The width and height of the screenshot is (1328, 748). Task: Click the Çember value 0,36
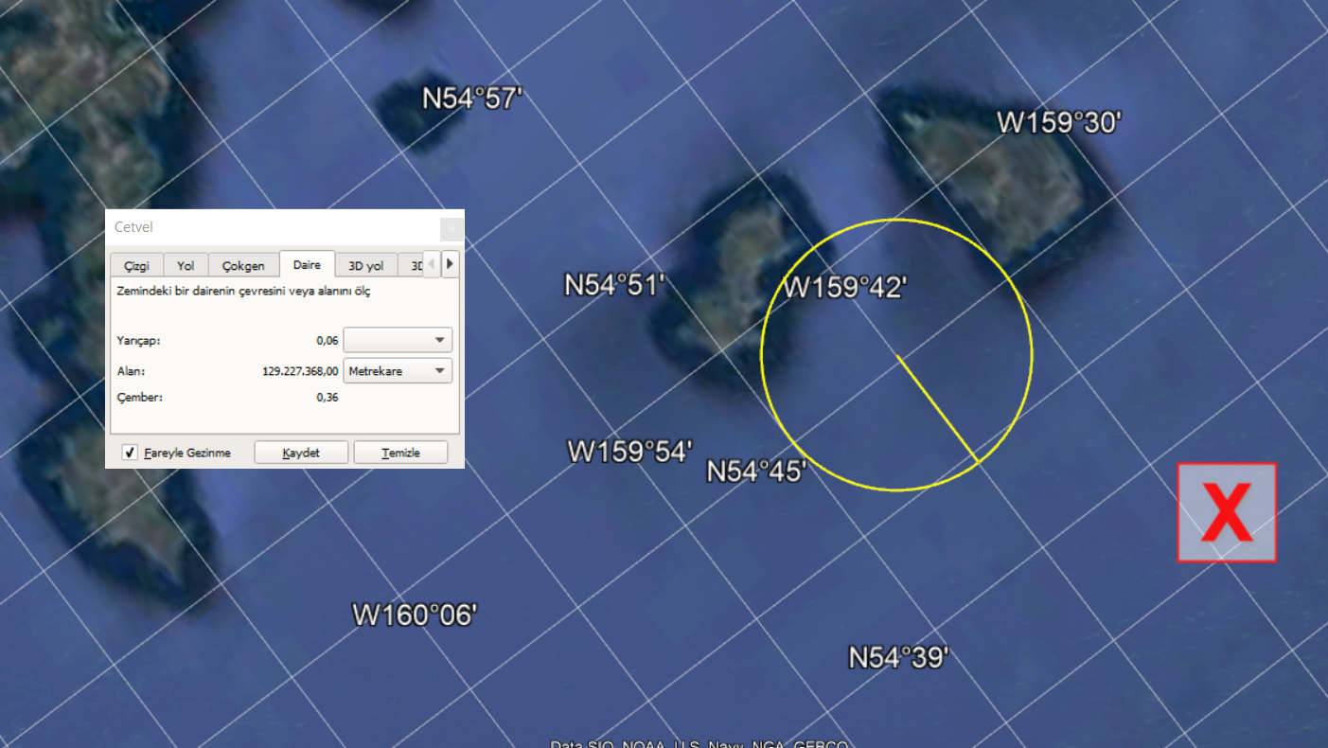(328, 398)
